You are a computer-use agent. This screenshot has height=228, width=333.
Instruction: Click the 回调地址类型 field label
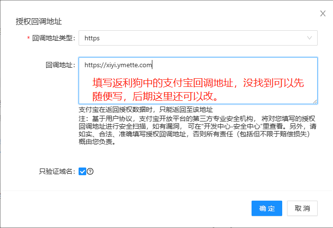coord(53,38)
